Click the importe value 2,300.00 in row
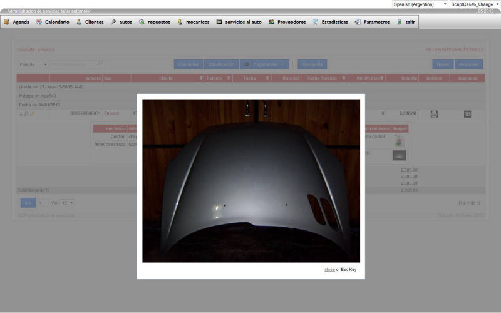 click(x=408, y=113)
